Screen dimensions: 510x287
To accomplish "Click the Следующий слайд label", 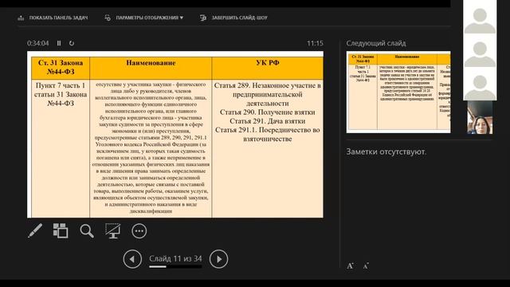I will pos(376,43).
